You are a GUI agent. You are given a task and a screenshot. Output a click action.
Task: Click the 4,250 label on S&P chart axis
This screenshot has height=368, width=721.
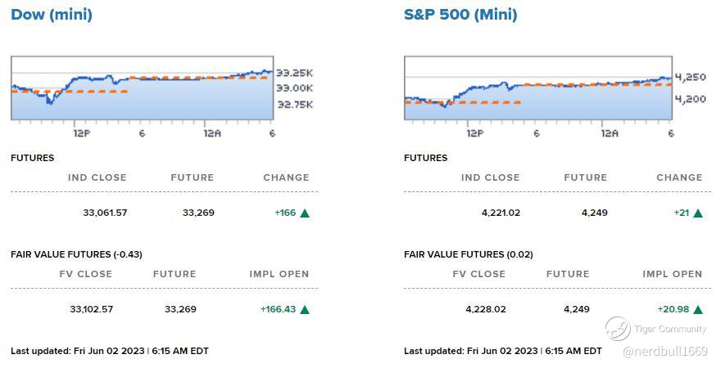click(x=689, y=77)
